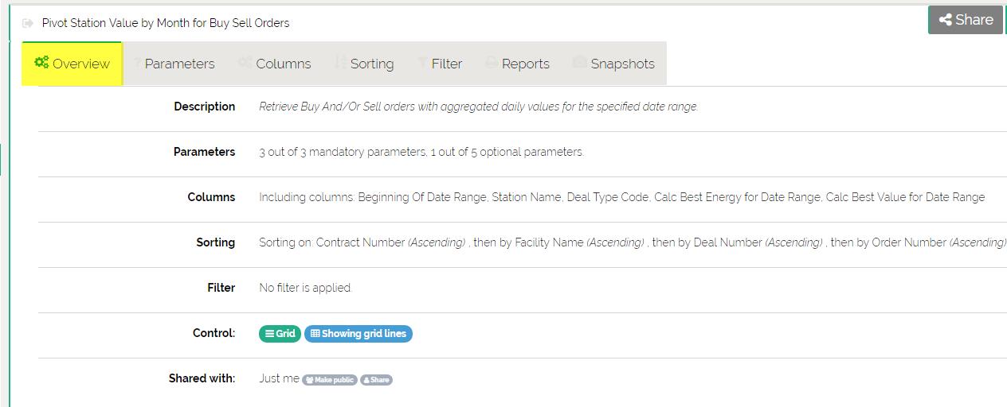Switch to the Columns tab
This screenshot has height=407, width=1007.
[x=283, y=64]
